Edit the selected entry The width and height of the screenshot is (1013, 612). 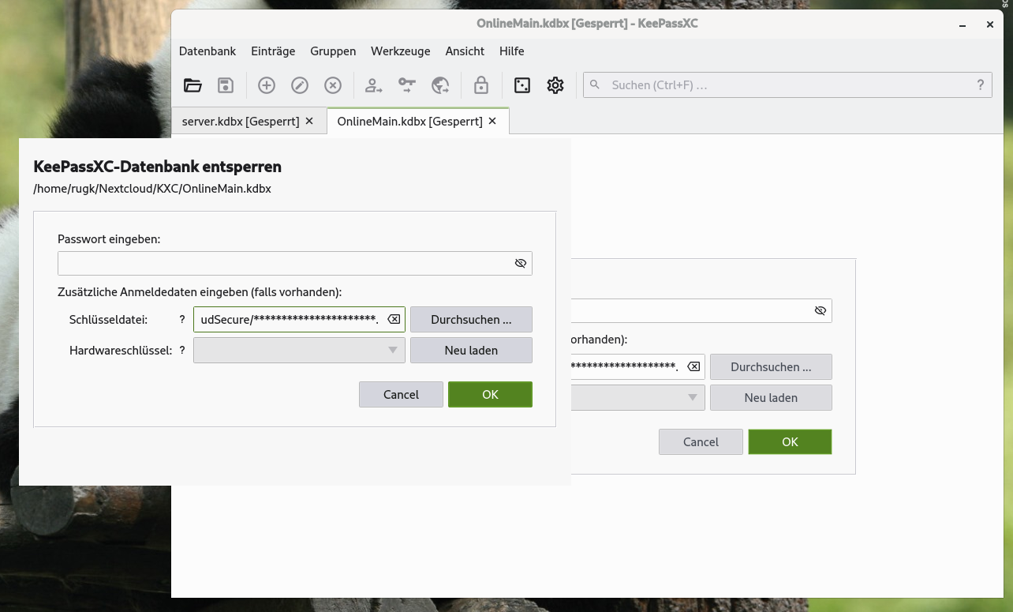tap(299, 84)
